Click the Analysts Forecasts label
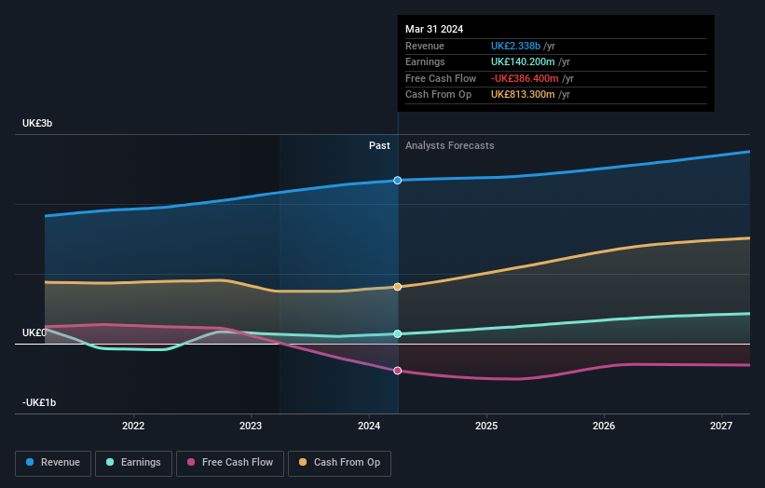765x488 pixels. [450, 145]
